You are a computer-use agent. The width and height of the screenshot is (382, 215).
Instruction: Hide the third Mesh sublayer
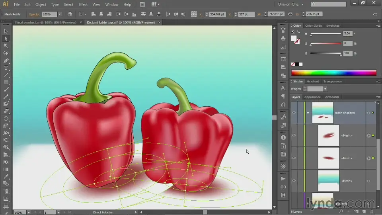(294, 181)
